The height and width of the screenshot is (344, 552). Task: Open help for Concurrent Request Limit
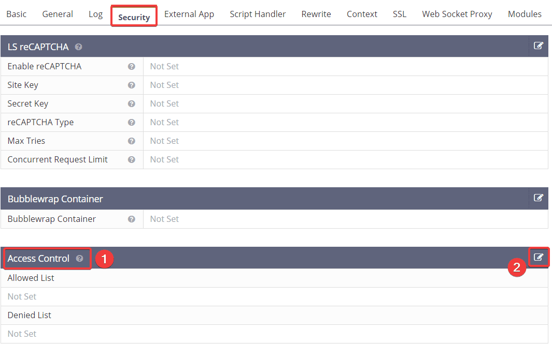131,159
